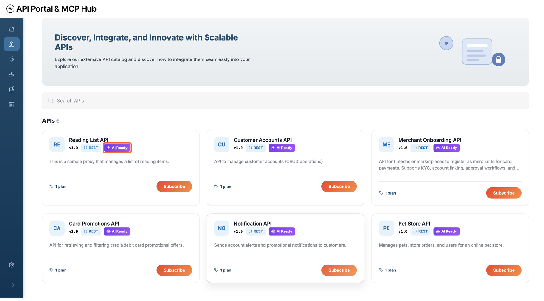Open the Merchant Onboarding API title
The height and width of the screenshot is (301, 544).
point(430,140)
